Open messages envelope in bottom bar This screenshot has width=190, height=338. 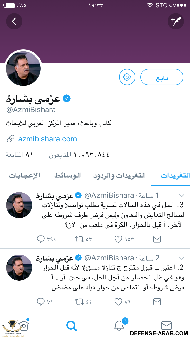166,325
